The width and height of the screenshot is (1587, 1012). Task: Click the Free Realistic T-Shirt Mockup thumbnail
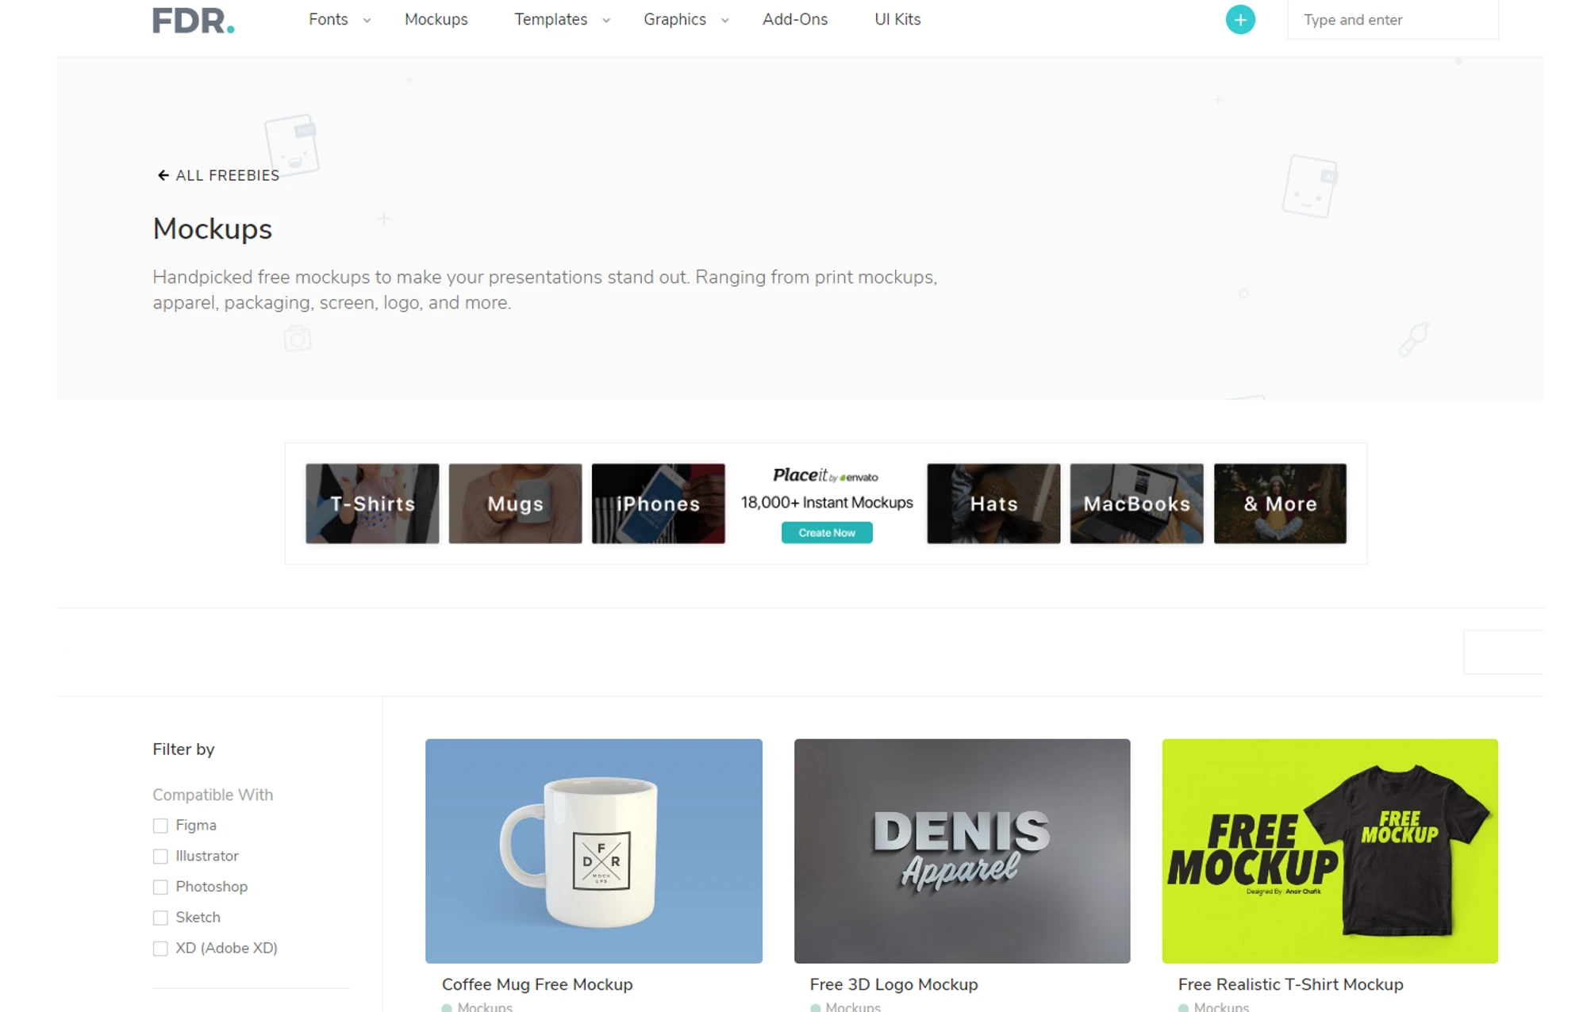[1329, 853]
